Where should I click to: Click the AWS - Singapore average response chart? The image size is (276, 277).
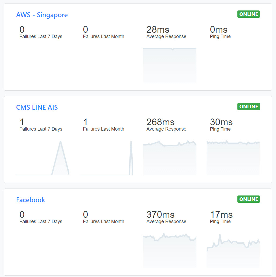click(x=170, y=65)
